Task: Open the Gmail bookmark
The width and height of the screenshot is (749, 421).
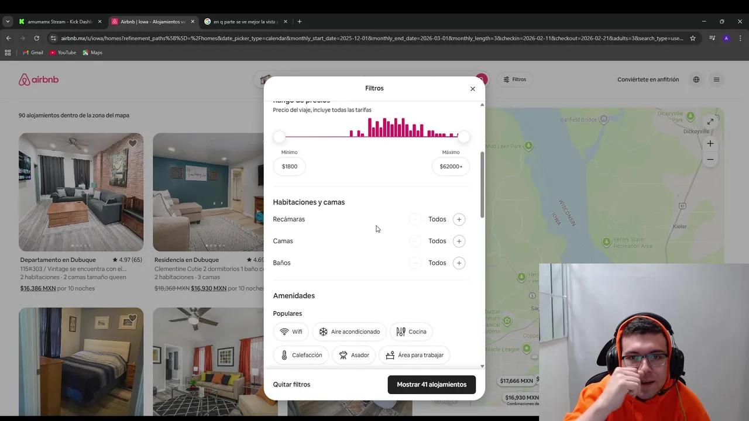Action: click(x=33, y=53)
